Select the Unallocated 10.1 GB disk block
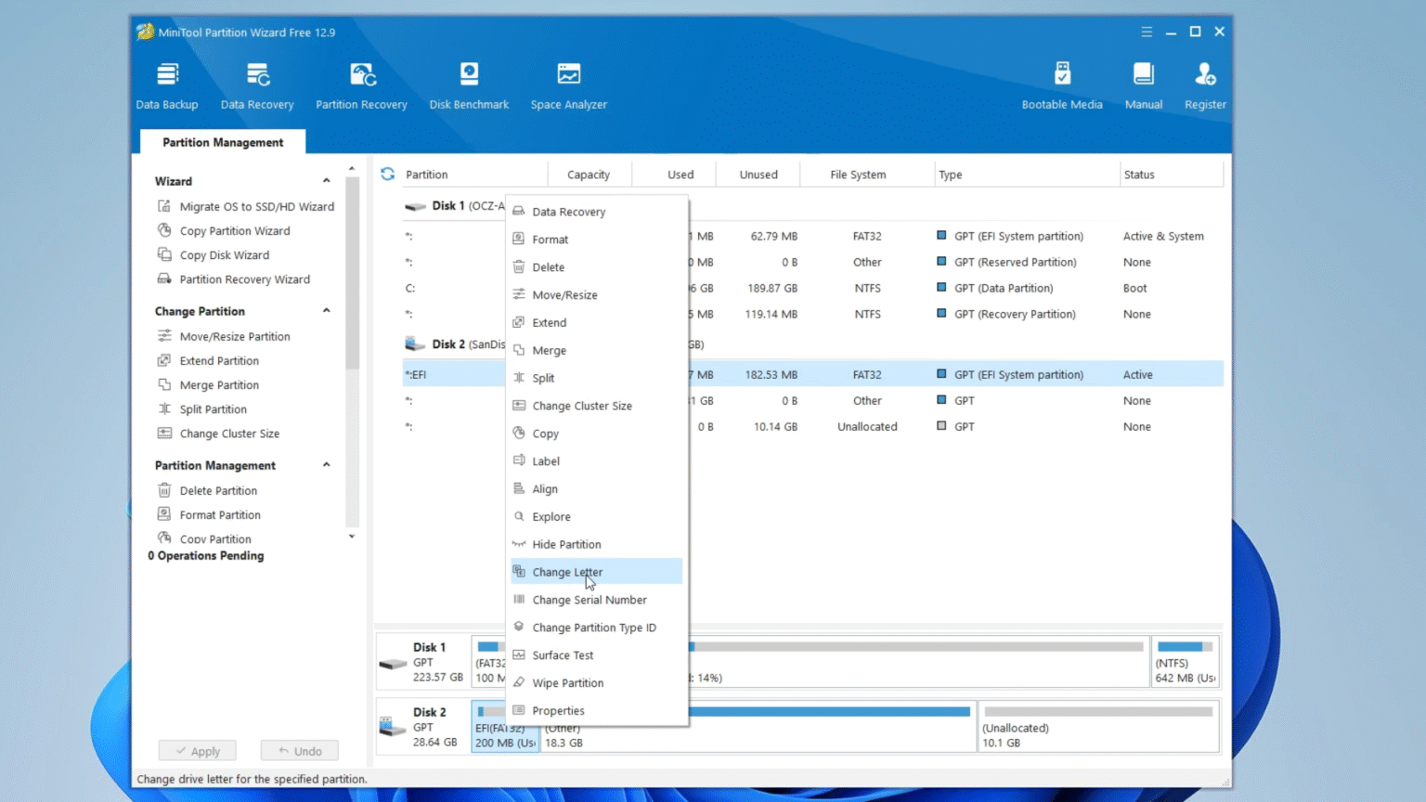Screen dimensions: 1426x802 point(1097,727)
